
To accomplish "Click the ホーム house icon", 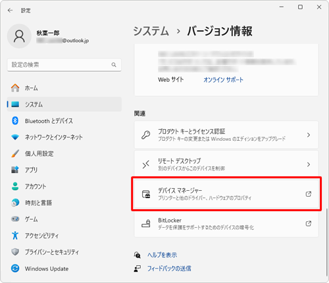I will coord(15,88).
